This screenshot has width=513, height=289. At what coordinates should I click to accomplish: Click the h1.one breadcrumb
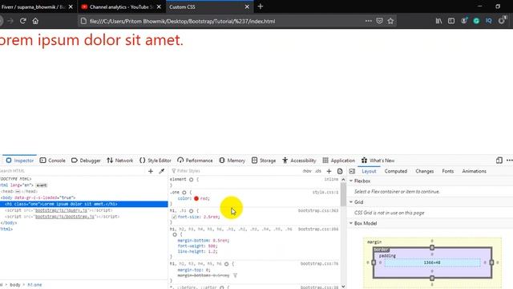(x=34, y=285)
